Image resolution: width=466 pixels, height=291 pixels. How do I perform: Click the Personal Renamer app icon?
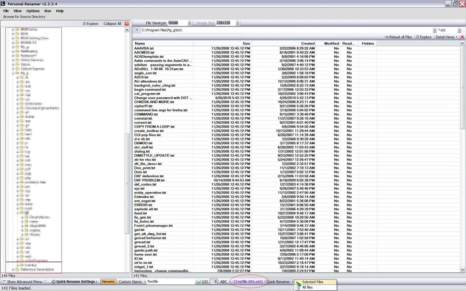point(3,3)
